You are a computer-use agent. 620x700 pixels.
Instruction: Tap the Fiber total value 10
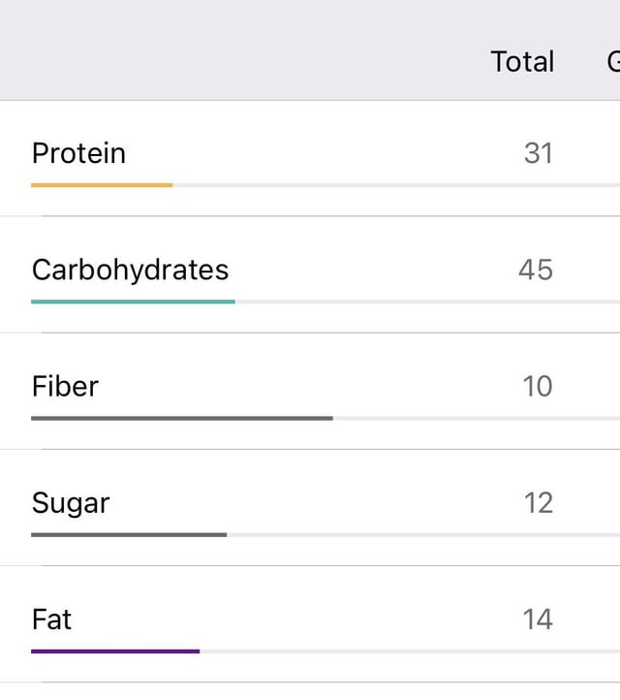[538, 386]
